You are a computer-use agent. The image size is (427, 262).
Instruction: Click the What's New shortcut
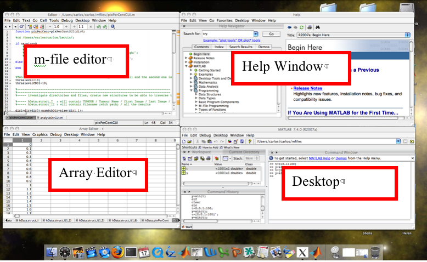[229, 147]
